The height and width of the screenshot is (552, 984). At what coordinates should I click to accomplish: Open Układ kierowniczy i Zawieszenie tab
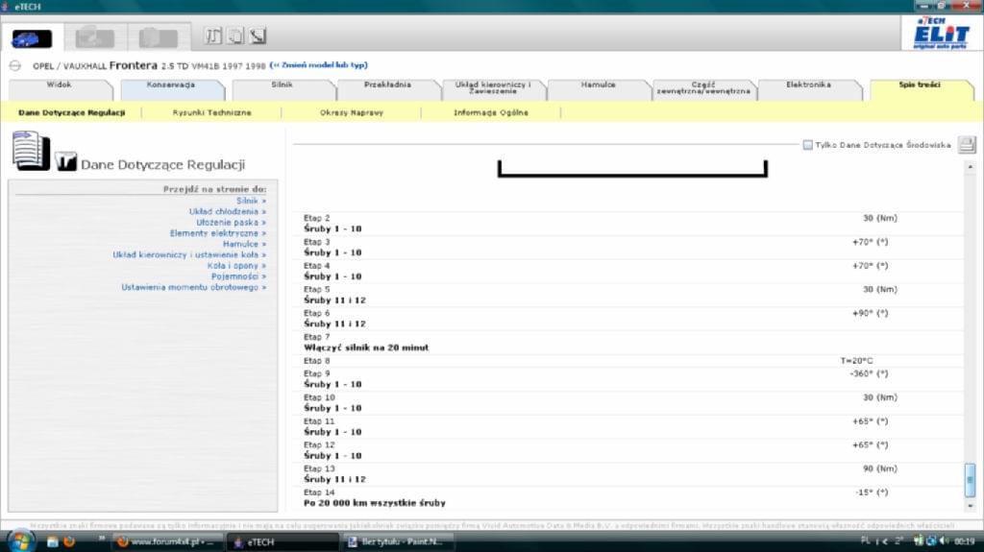point(493,89)
